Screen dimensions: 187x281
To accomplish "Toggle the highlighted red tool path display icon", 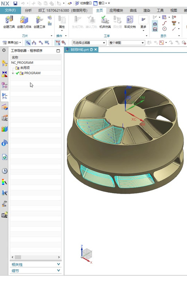I will coord(58,43).
